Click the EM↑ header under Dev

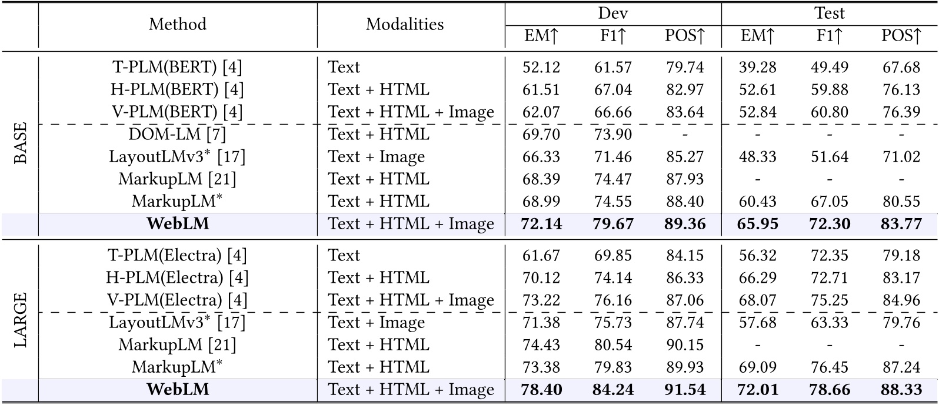[541, 36]
